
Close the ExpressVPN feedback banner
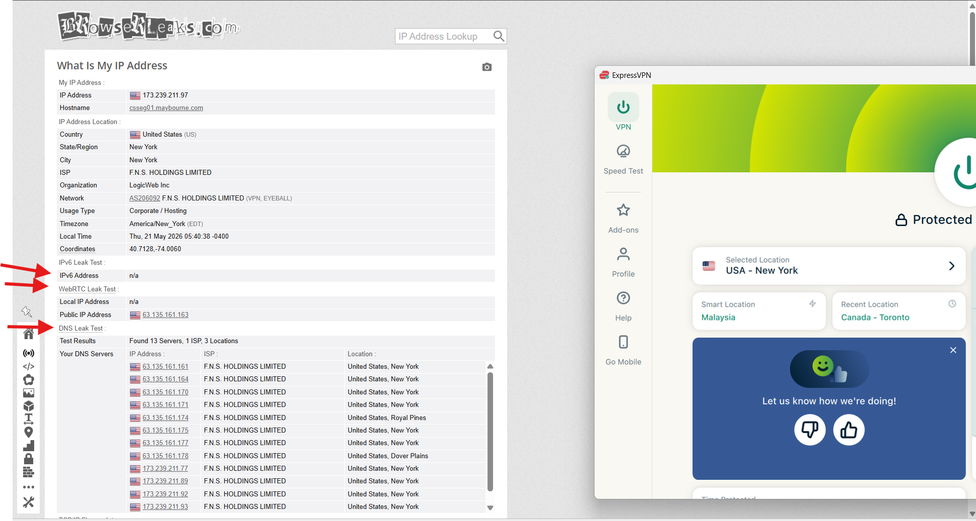coord(953,350)
